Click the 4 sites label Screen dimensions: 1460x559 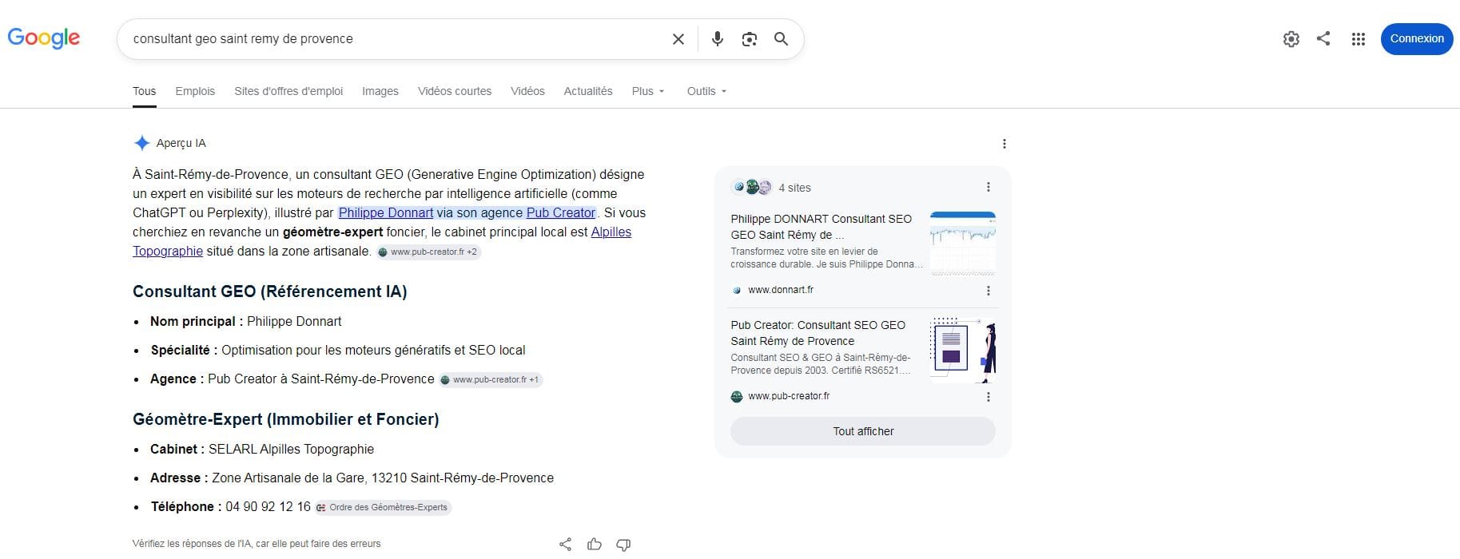[x=795, y=188]
